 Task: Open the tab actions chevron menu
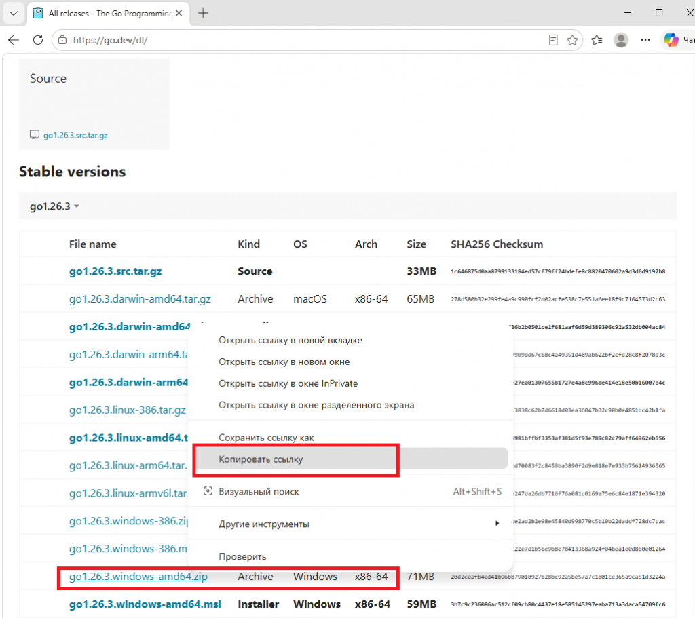click(14, 14)
